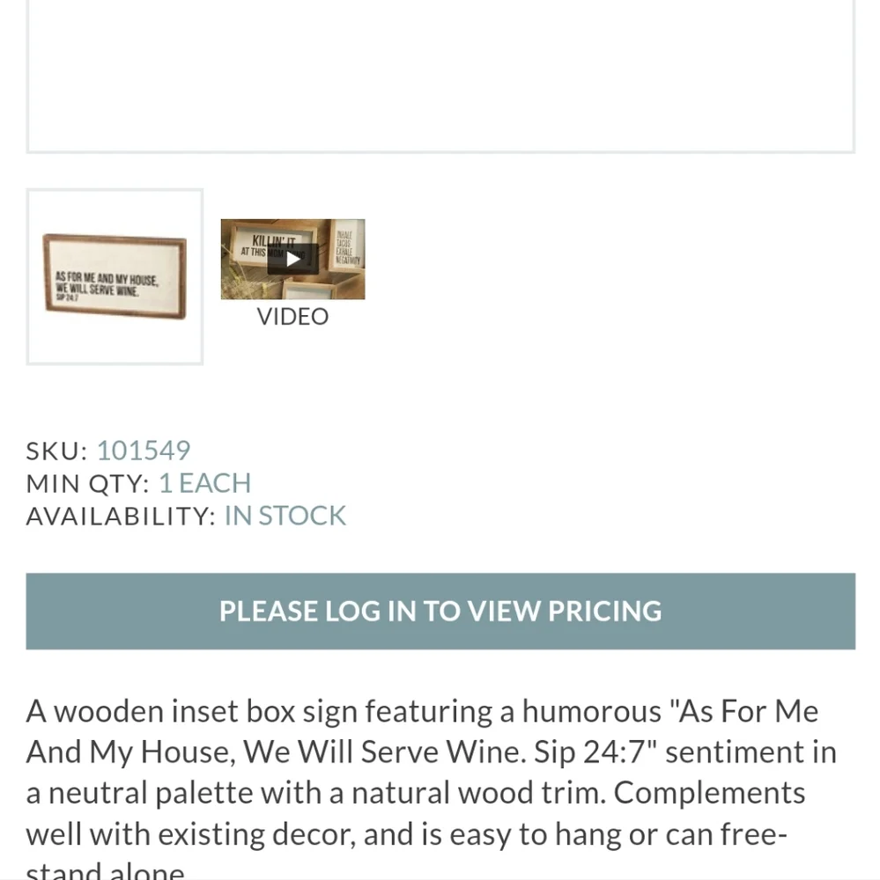Click the blank frame in video preview bottom
Image resolution: width=880 pixels, height=880 pixels.
[308, 290]
